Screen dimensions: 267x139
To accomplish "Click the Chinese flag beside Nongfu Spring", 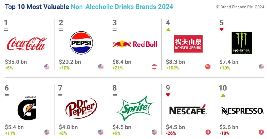I will (208, 67).
